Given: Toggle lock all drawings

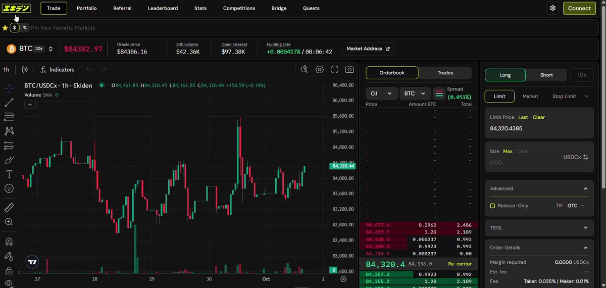Looking at the screenshot, I should pos(9,270).
